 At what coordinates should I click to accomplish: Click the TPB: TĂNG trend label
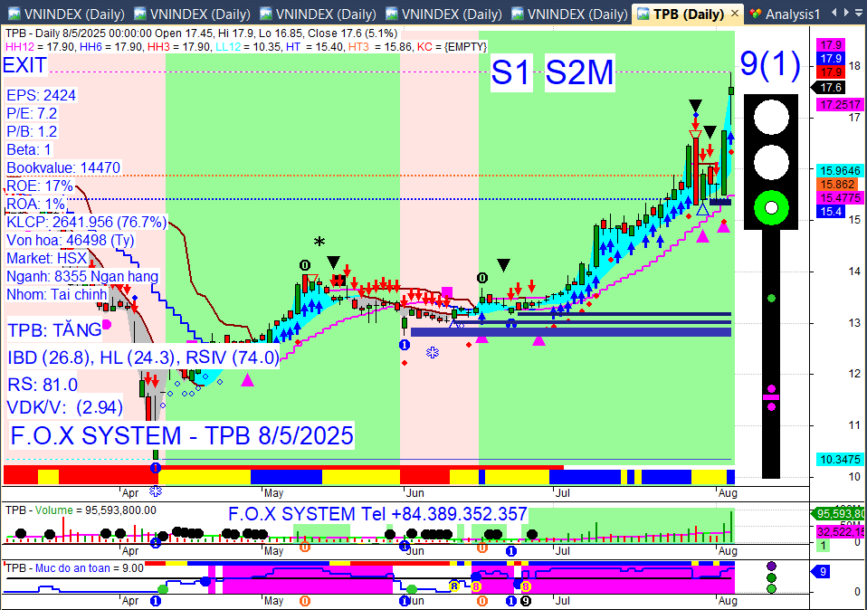click(54, 330)
